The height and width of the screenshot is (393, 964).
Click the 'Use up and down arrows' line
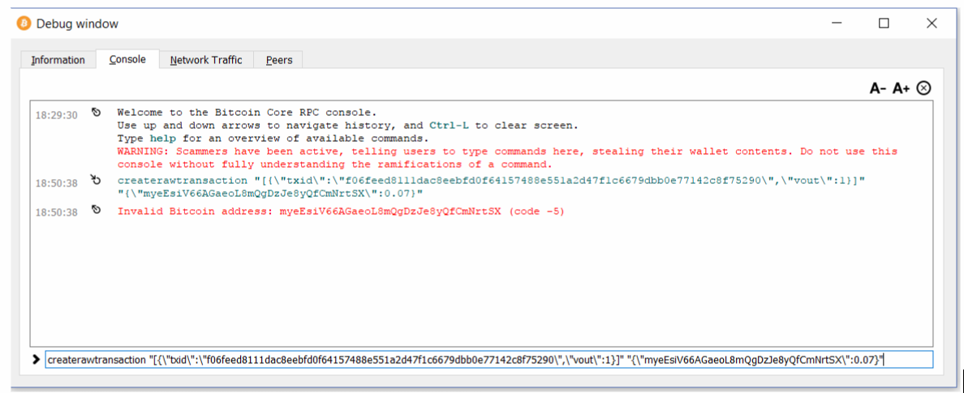coord(347,126)
